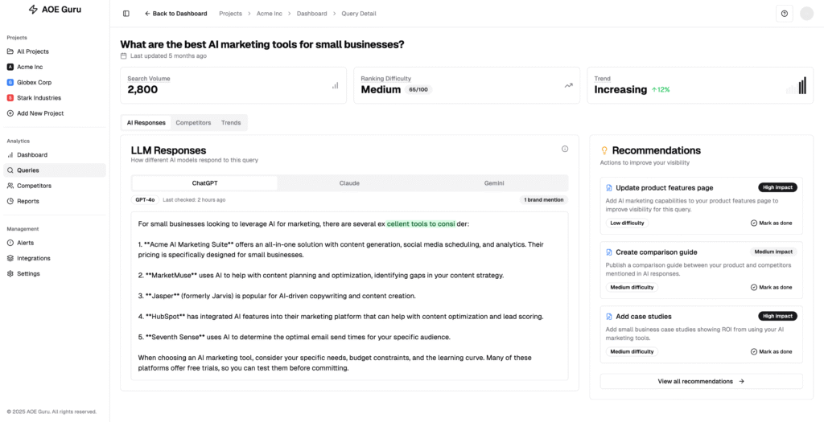Select Globex Corp project
The image size is (824, 422).
coord(35,82)
